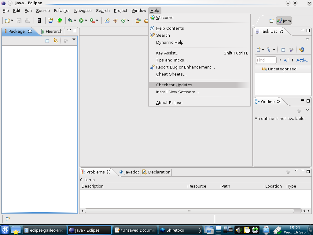Screen dimensions: 313x235
Task: Click the Open Type icon in toolbar
Action: click(x=138, y=21)
